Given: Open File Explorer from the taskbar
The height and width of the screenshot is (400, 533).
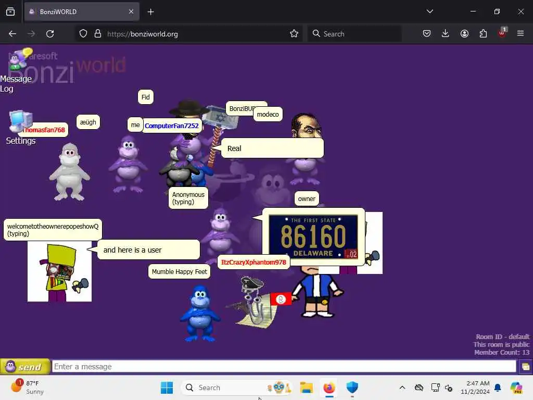Looking at the screenshot, I should [x=306, y=387].
